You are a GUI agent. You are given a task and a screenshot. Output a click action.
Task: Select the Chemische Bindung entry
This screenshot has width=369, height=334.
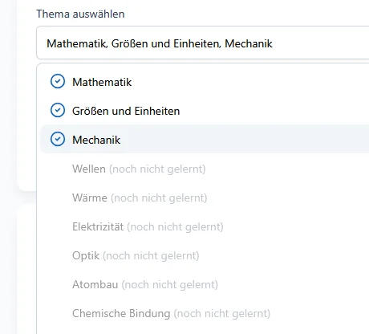pos(205,313)
